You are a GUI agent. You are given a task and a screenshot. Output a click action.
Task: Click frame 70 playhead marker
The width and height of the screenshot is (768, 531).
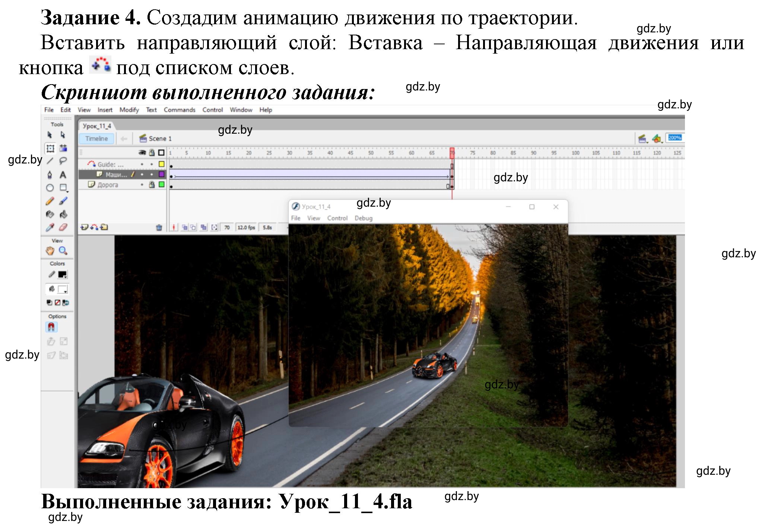(x=452, y=153)
